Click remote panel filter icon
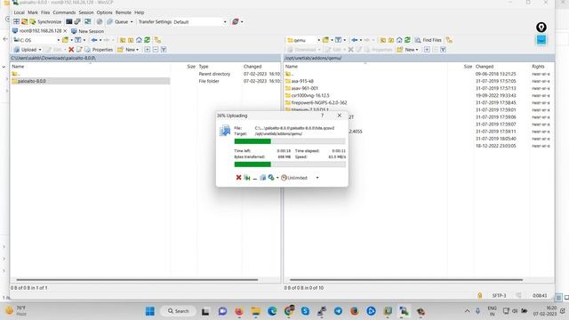Screen dimensions: 569x320 (x=338, y=40)
